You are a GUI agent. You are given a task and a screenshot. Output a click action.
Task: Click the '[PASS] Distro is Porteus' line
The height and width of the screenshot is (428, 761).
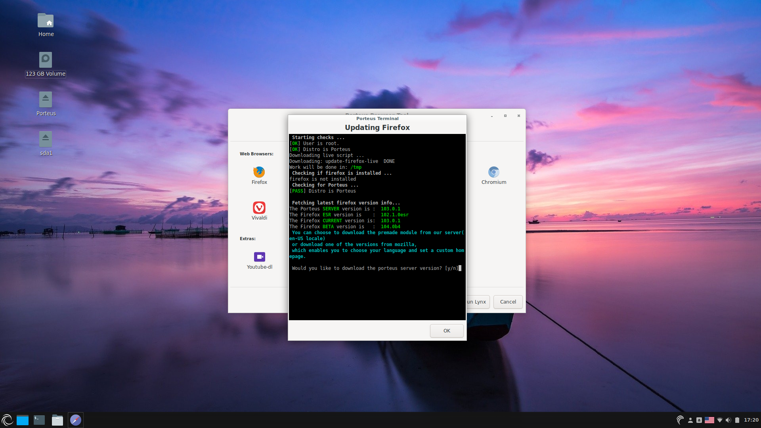(323, 191)
